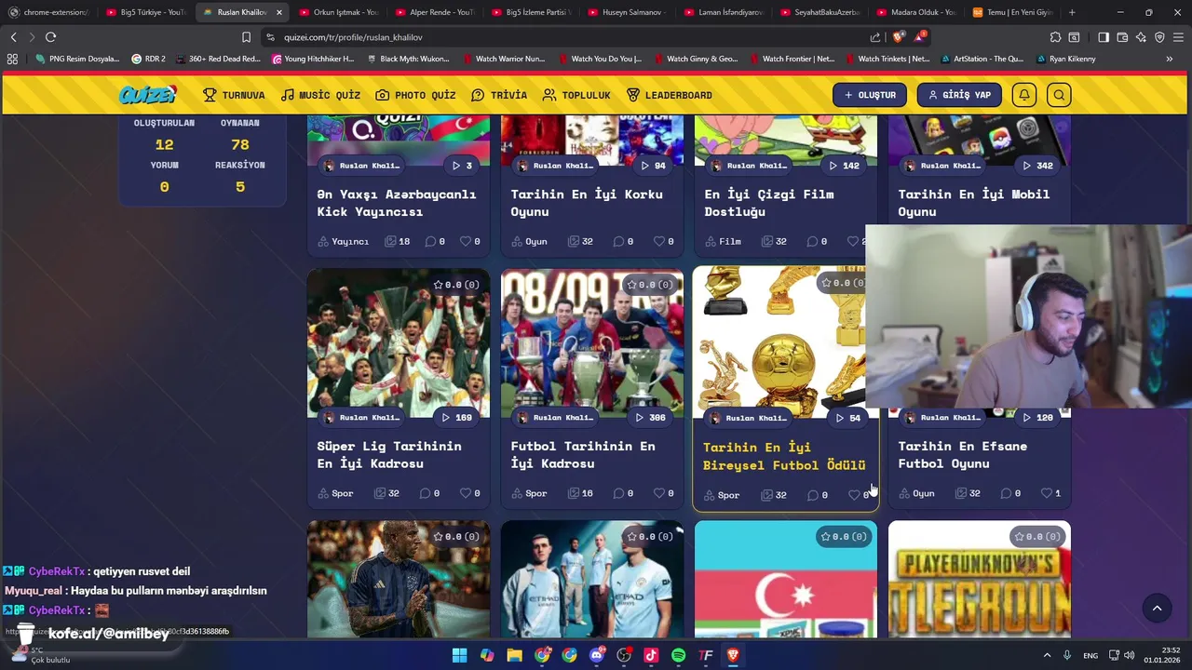
Task: Open Leo AI sparkle icon
Action: click(x=1141, y=37)
